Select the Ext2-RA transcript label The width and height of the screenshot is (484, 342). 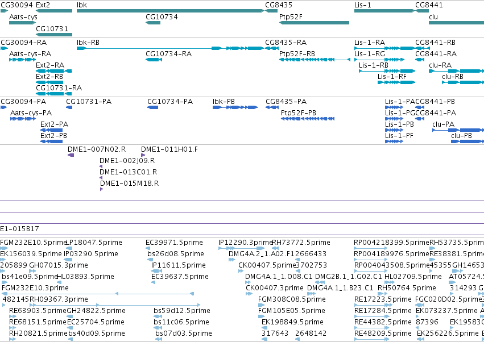(50, 65)
